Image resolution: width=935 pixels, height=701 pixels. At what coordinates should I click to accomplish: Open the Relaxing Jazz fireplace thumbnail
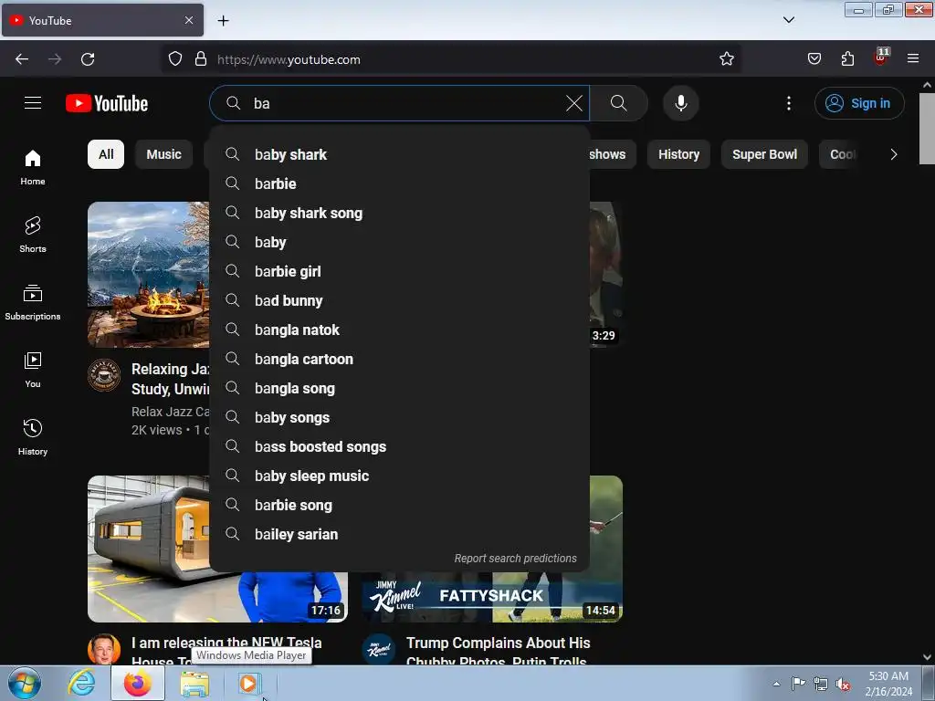[x=149, y=274]
